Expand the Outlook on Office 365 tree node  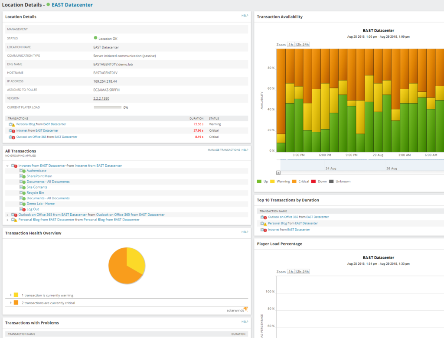[x=7, y=215]
